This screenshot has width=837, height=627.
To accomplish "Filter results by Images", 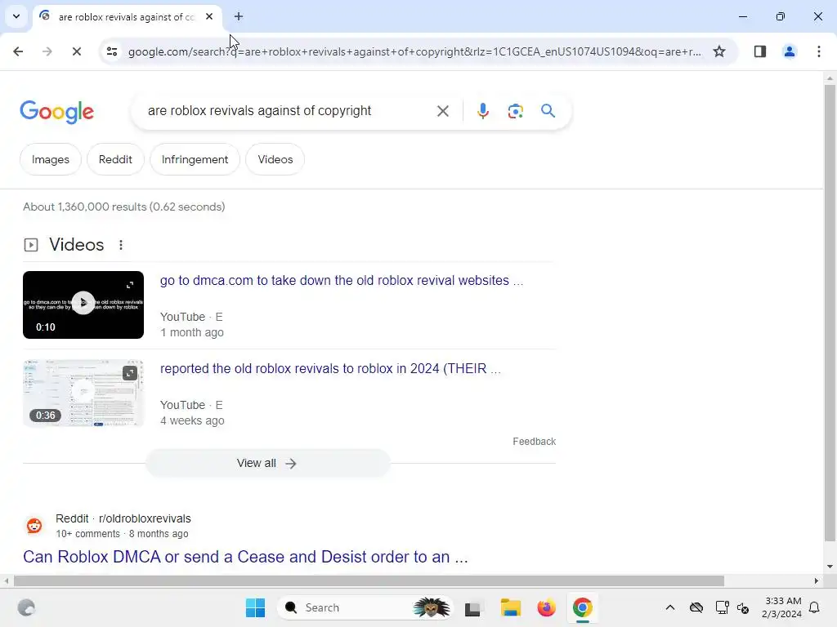I will 50,159.
